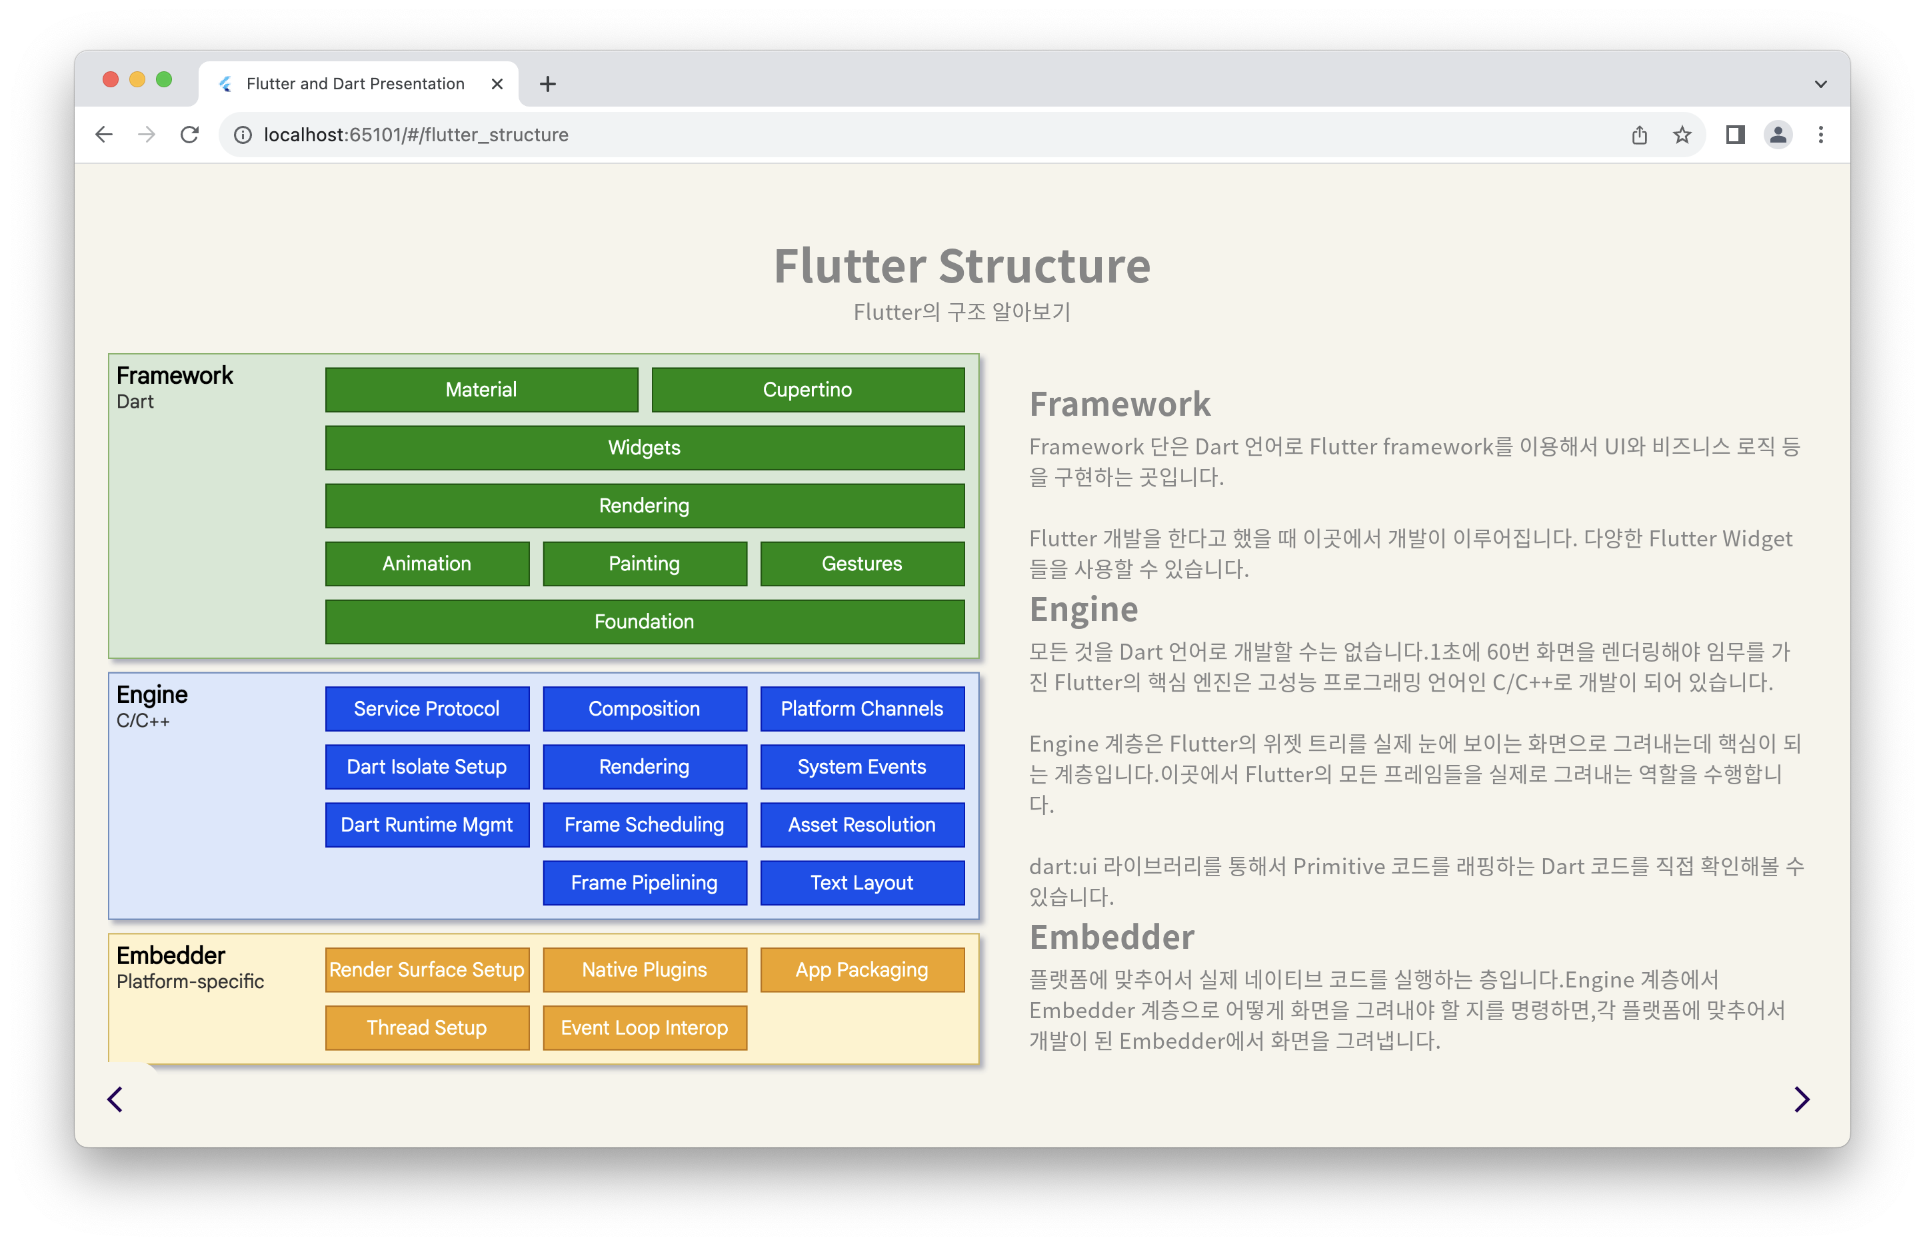
Task: Go back to the previous browser page
Action: click(x=103, y=134)
